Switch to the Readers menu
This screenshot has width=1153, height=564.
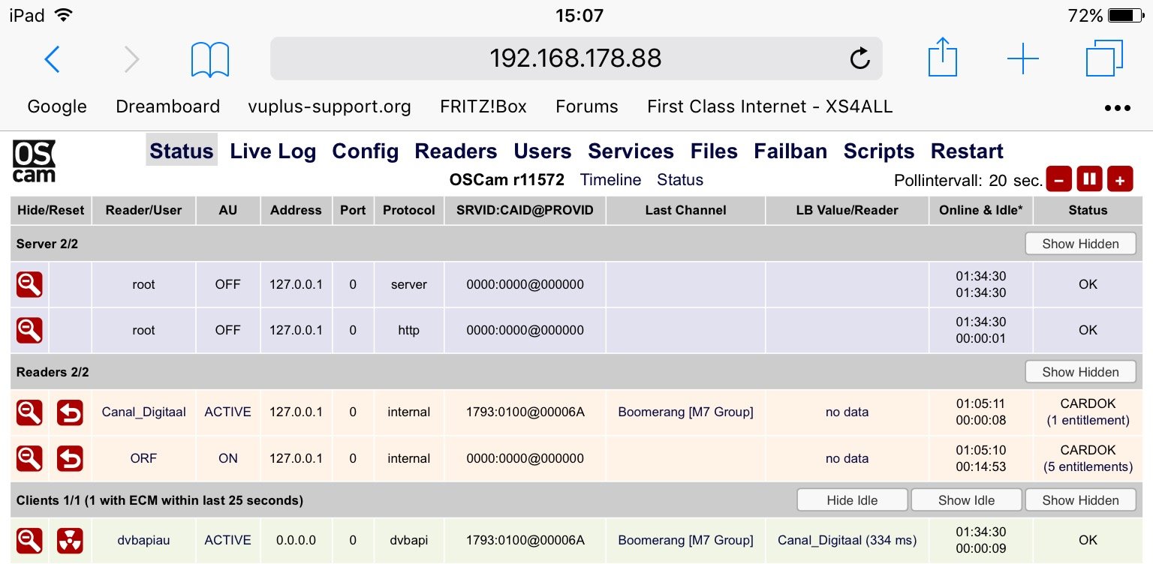pos(456,151)
